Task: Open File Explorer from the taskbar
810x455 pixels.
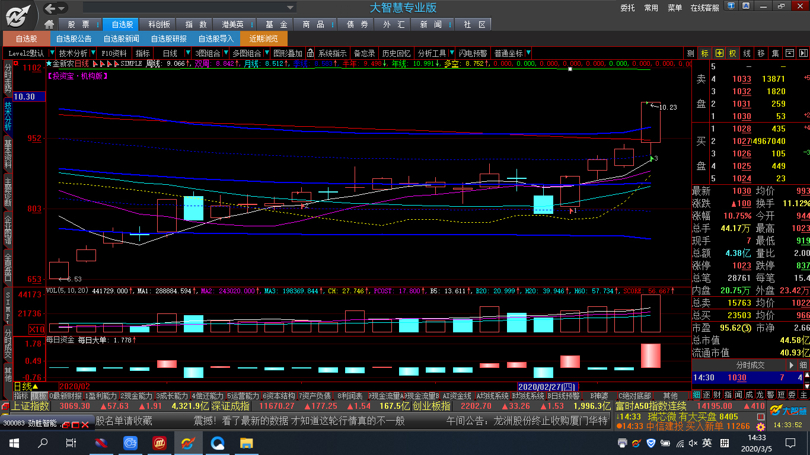Action: point(246,443)
